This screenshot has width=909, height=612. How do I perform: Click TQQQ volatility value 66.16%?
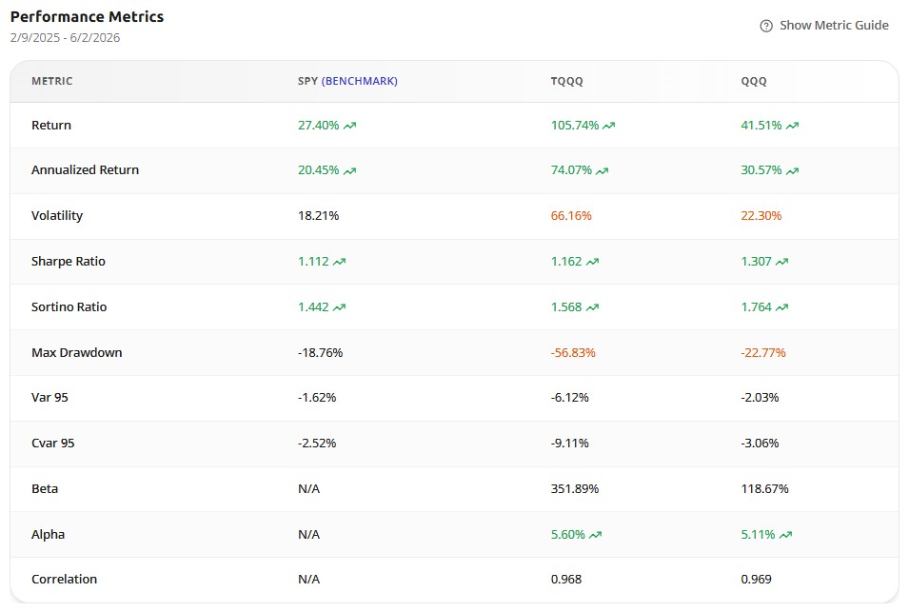tap(571, 216)
